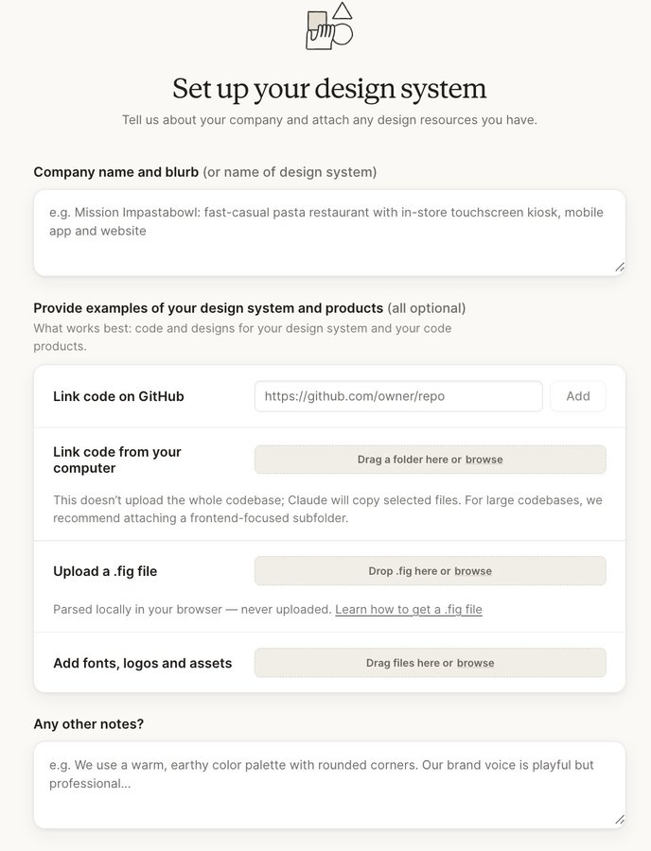Focus the Company name and blurb field

click(x=329, y=233)
